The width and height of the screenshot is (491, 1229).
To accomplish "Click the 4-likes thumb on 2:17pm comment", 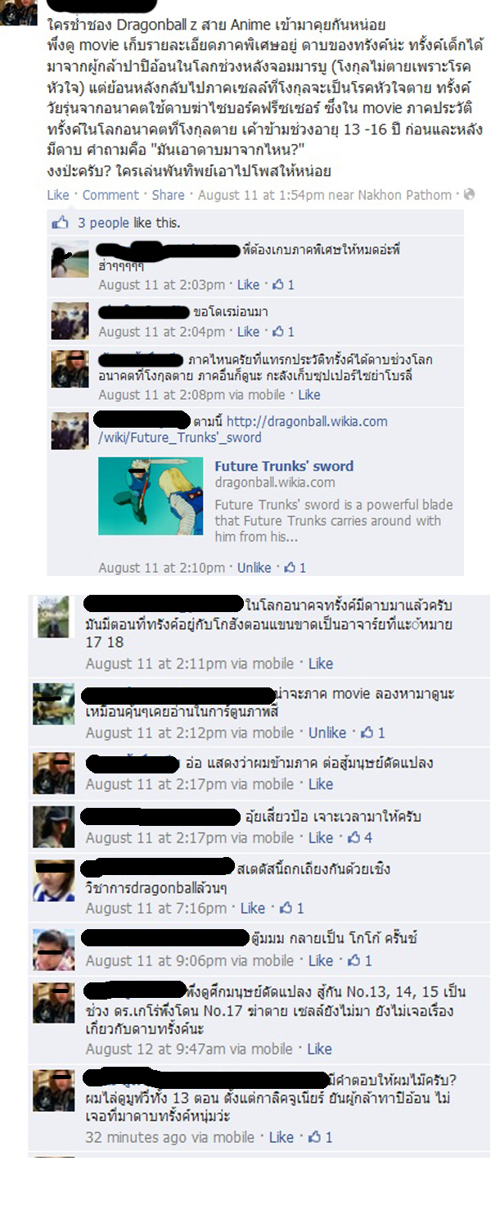I will (355, 837).
